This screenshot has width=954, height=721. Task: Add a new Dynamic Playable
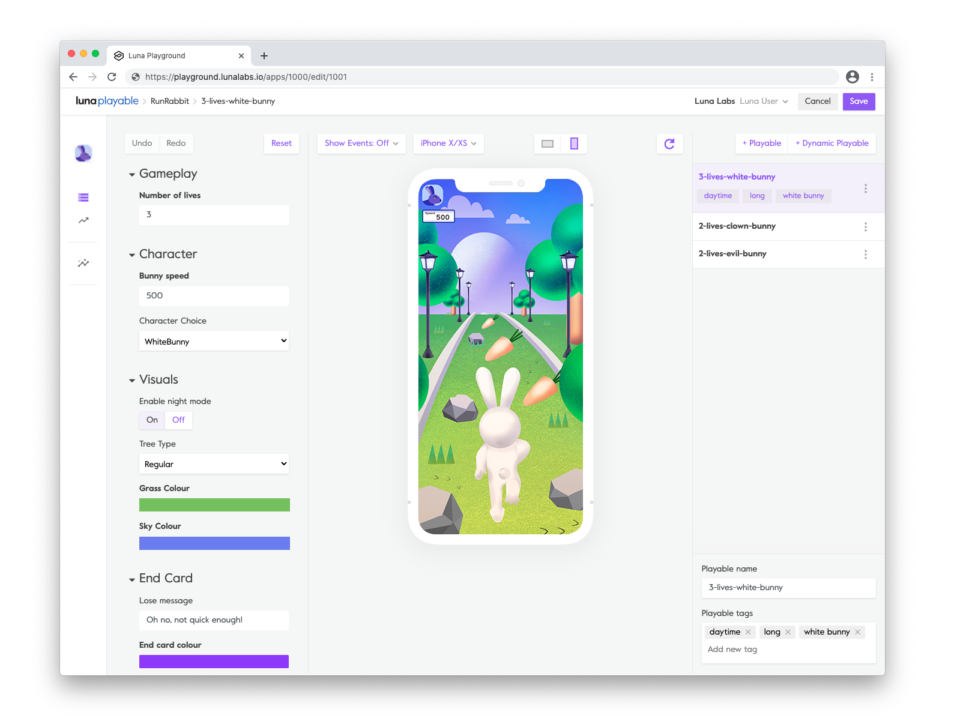832,143
